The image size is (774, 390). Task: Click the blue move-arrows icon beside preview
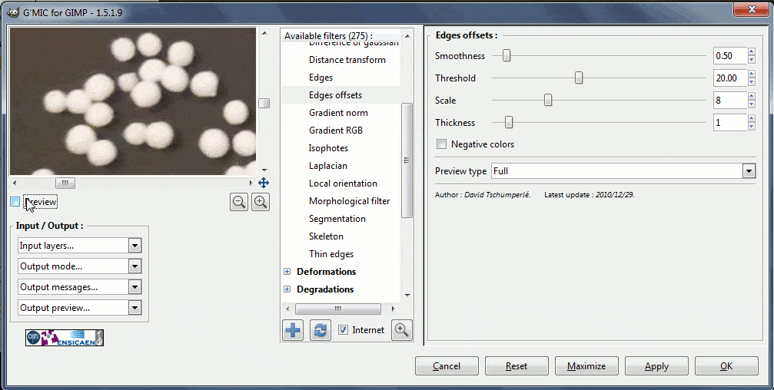[264, 183]
